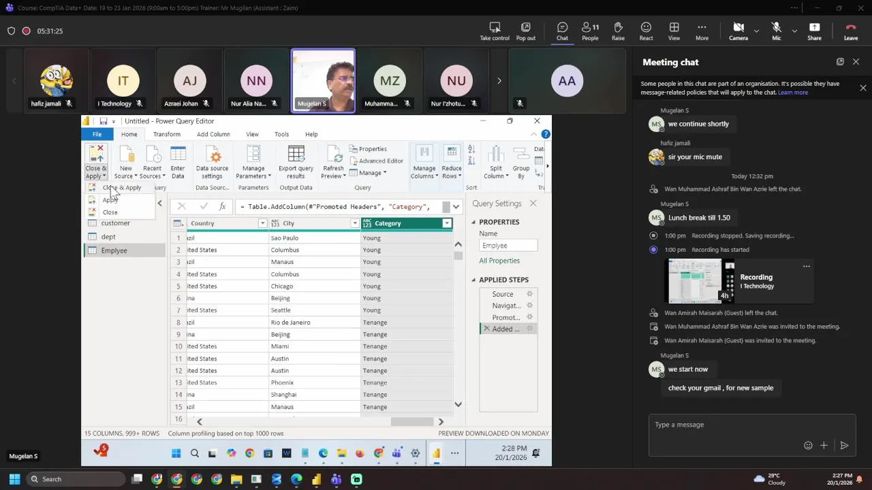Screen dimensions: 872x490
Task: Open the Manage Columns dropdown
Action: (x=424, y=162)
